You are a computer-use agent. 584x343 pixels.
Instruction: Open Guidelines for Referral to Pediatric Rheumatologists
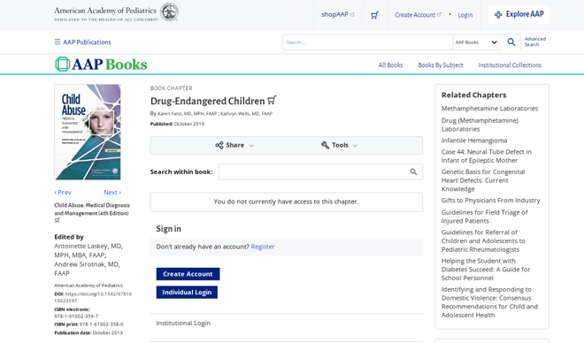[x=483, y=240]
